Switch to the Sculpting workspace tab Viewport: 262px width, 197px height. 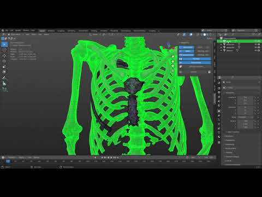click(x=61, y=31)
